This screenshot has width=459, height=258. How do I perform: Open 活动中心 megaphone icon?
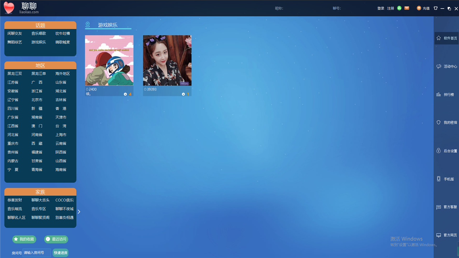[x=439, y=66]
